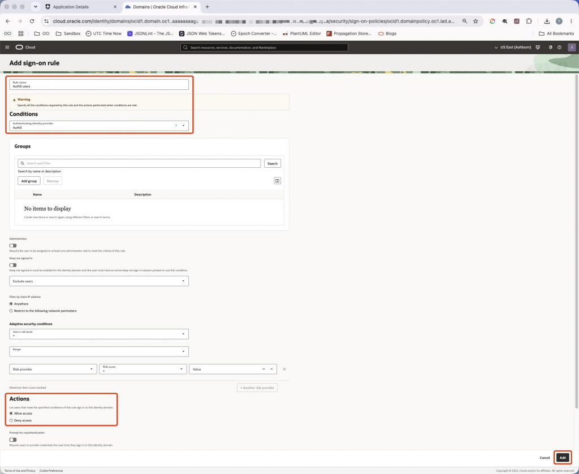Toggle Prompt for reauthentication switch
This screenshot has height=474, width=579.
coord(13,440)
